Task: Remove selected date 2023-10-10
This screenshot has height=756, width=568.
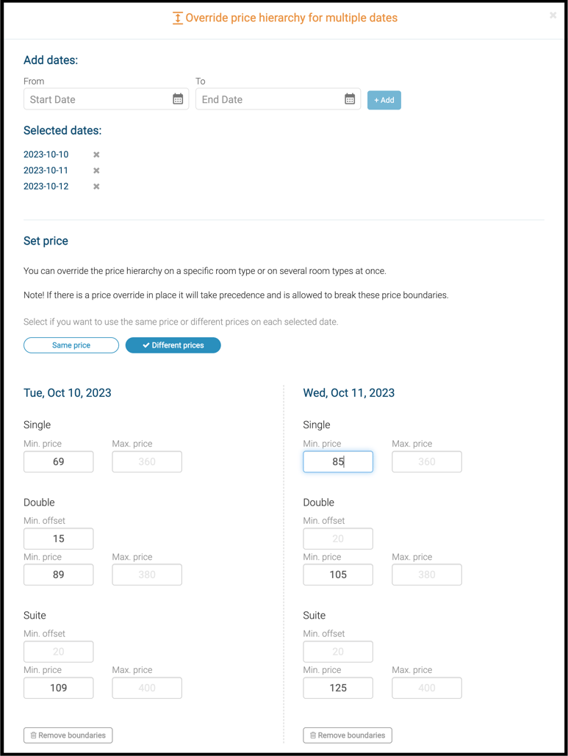Action: coord(96,155)
